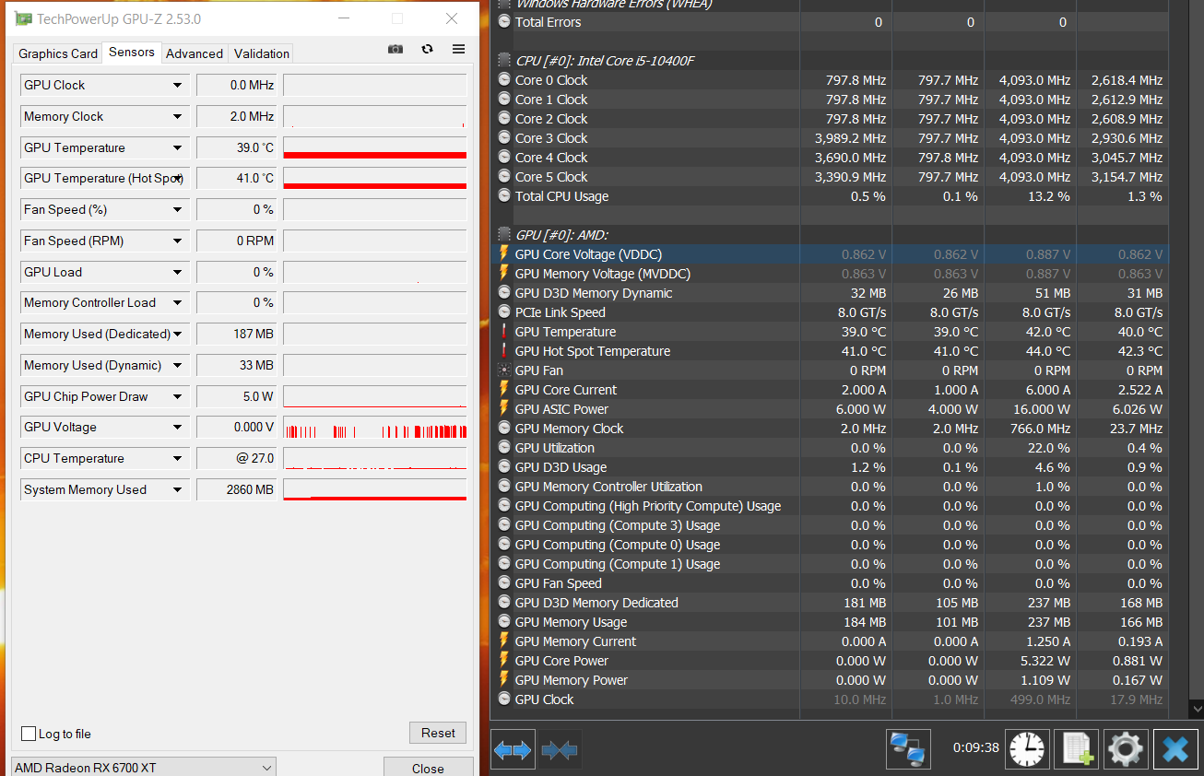Open the GPU Clock sensor dropdown in GPU-Z
The width and height of the screenshot is (1204, 776).
(x=177, y=86)
